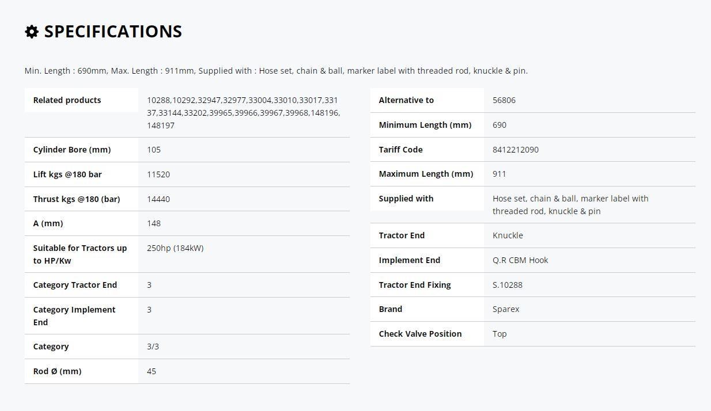
Task: Click the Tariff Code value 8412212090
Action: tap(516, 150)
